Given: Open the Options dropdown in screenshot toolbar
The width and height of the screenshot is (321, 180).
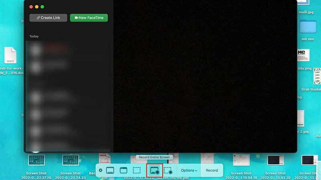Looking at the screenshot, I should point(189,170).
